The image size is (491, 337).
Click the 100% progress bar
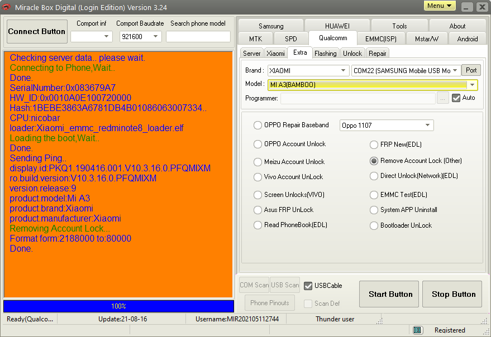(118, 306)
